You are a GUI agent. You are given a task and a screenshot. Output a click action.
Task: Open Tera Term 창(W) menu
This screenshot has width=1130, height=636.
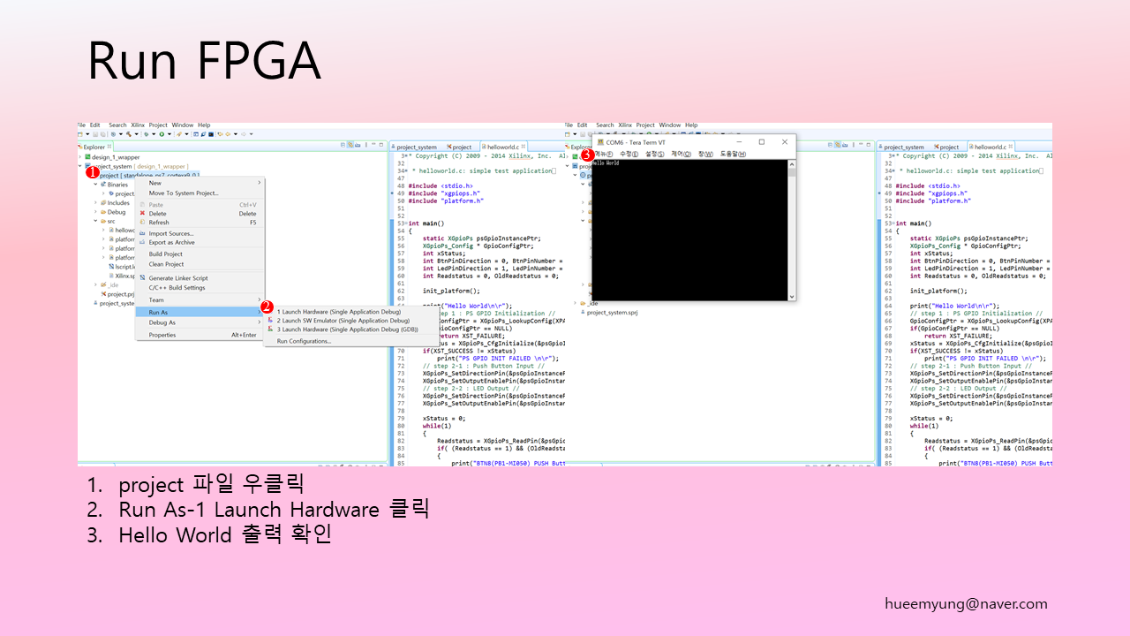click(x=705, y=154)
